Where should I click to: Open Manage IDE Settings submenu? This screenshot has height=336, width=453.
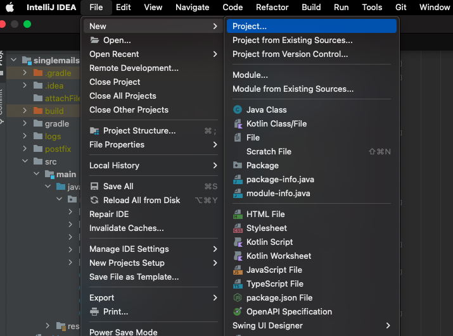[153, 249]
